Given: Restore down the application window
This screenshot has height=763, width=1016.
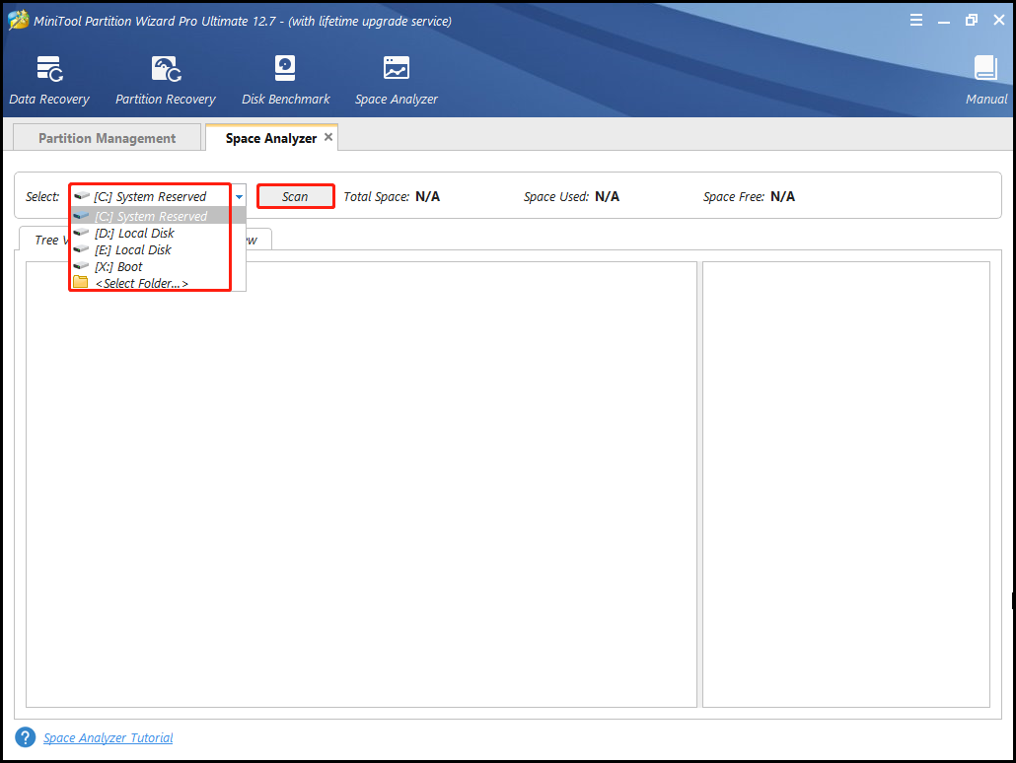Looking at the screenshot, I should point(970,19).
